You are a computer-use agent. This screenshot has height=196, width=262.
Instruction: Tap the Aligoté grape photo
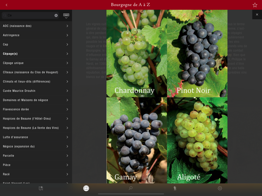point(197,140)
